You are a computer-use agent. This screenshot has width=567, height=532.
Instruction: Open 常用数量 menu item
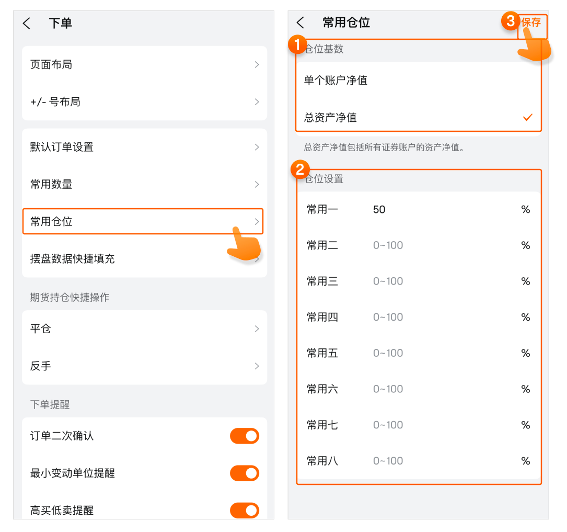144,185
